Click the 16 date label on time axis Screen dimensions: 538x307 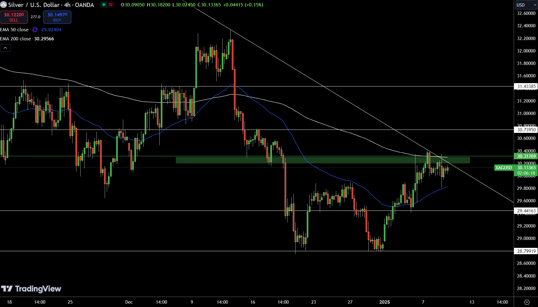(253, 302)
